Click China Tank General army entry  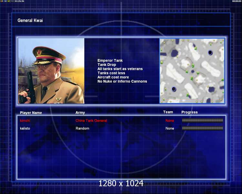91,121
